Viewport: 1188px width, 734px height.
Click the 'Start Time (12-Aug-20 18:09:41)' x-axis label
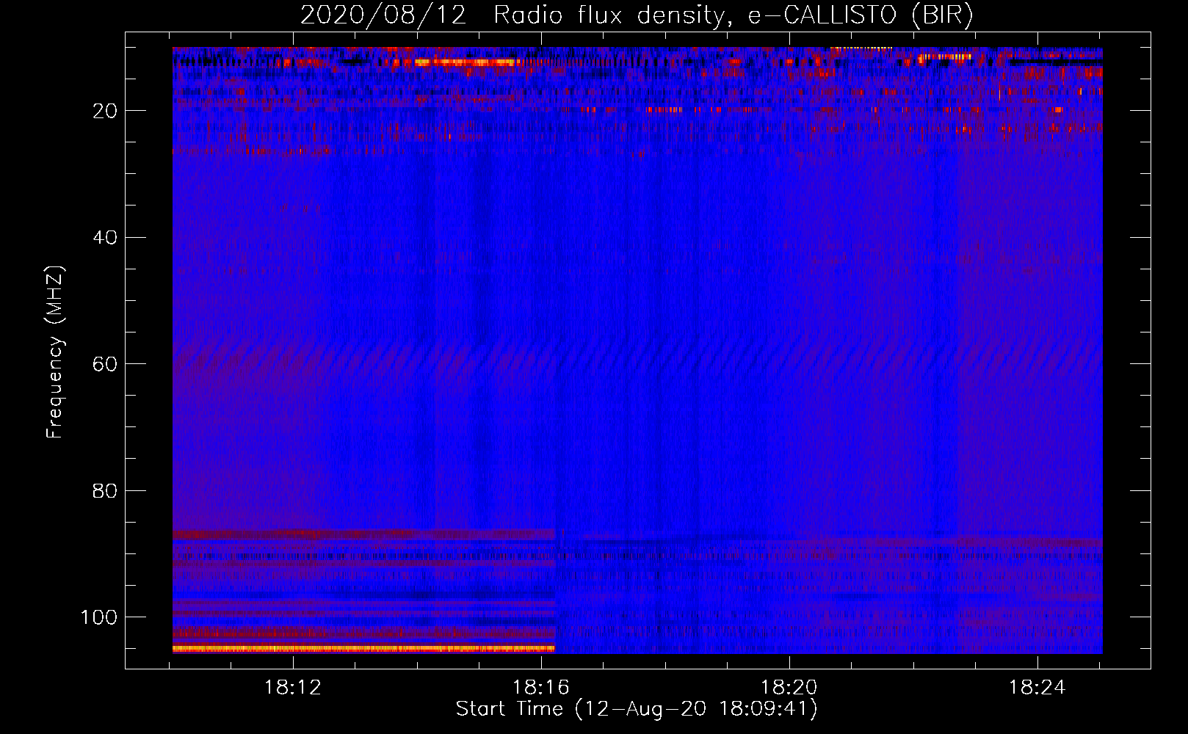pos(637,709)
